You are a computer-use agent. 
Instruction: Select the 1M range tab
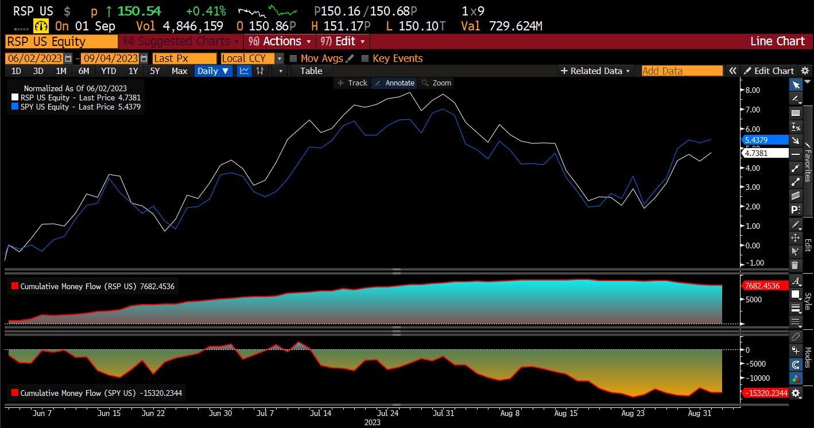(x=61, y=71)
